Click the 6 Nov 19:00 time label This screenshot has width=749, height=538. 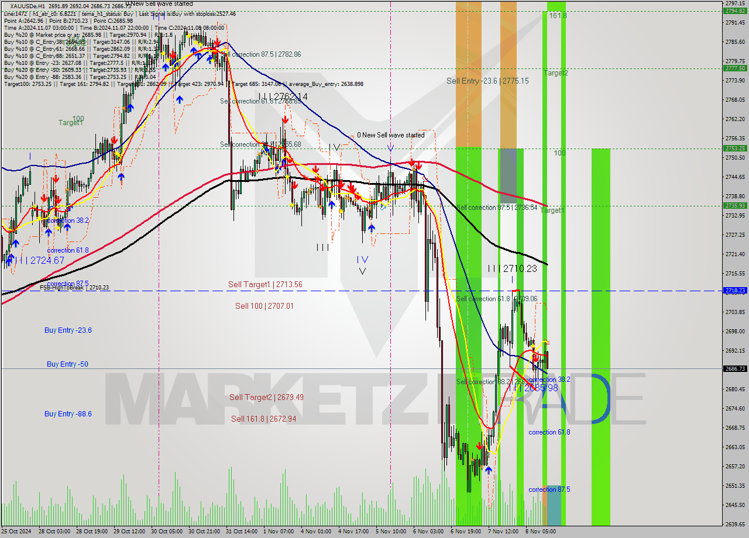[x=465, y=532]
